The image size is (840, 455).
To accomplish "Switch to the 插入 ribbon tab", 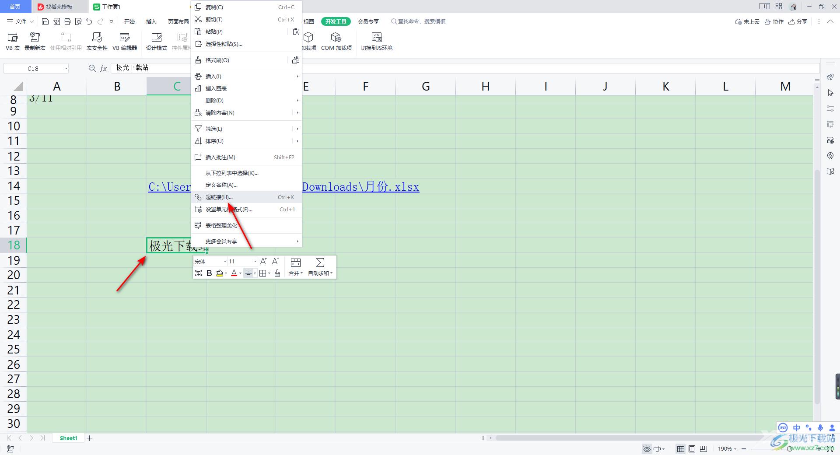I will coord(151,21).
